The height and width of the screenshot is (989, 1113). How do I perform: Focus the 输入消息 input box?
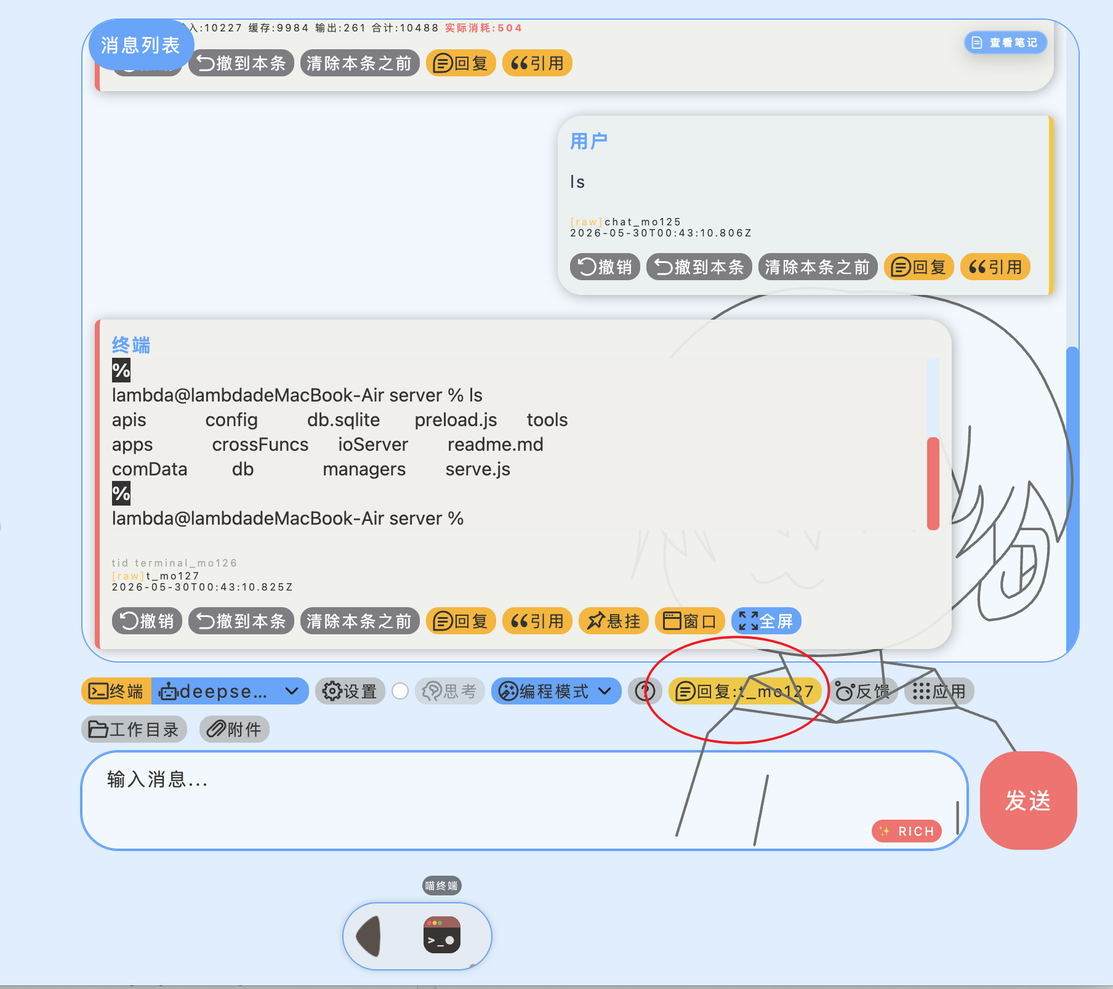tap(524, 800)
